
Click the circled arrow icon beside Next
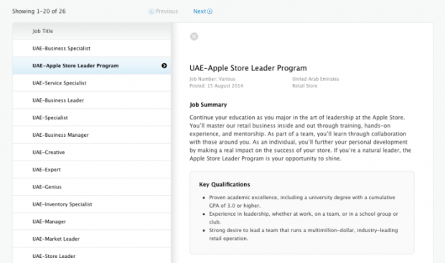coord(210,11)
